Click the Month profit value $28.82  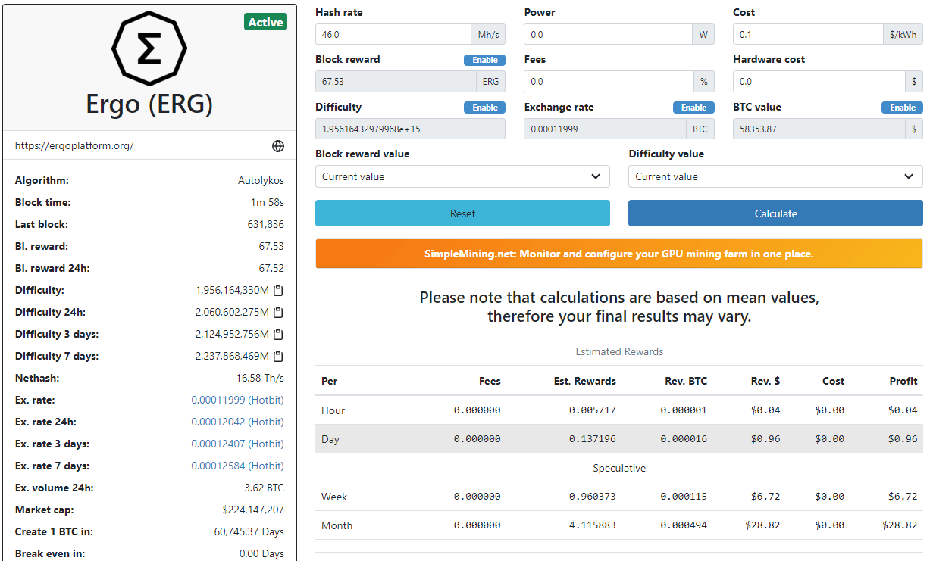(x=900, y=525)
